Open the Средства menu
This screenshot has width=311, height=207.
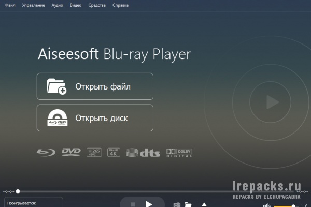97,5
